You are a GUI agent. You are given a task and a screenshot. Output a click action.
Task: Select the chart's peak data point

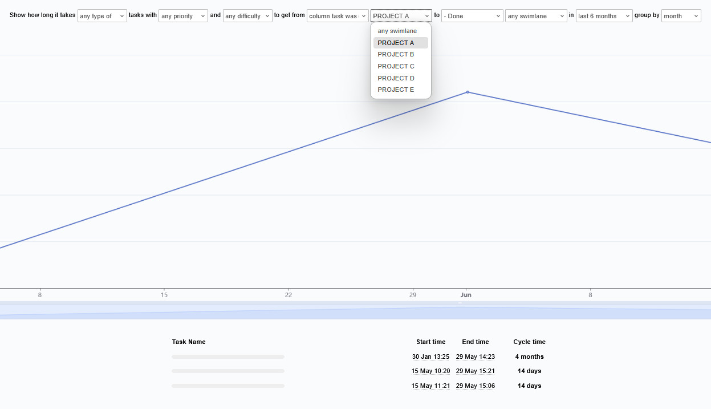pyautogui.click(x=468, y=92)
